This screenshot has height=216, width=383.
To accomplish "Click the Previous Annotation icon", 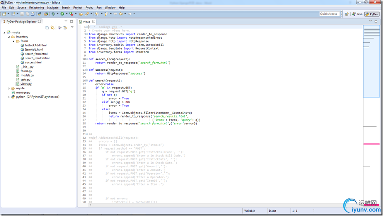I will pyautogui.click(x=106, y=14).
